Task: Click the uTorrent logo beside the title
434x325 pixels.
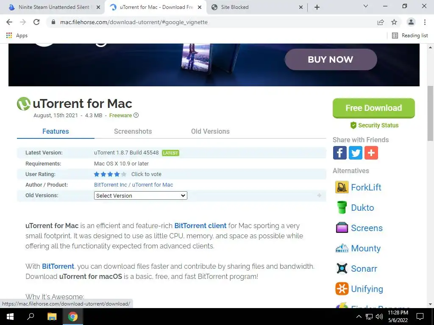Action: 24,104
